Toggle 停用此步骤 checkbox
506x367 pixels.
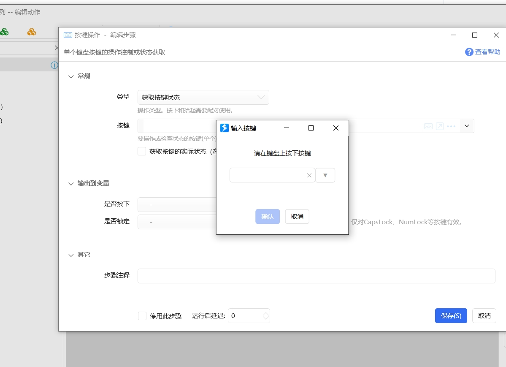[x=142, y=315]
